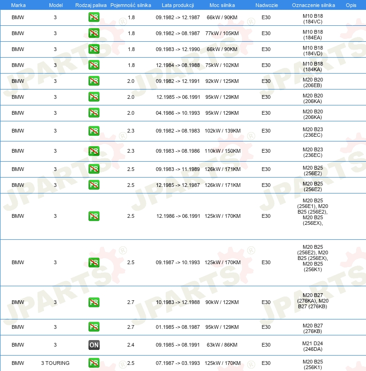Click the 63kW / 86KM power cell
The image size is (366, 371).
click(x=222, y=345)
